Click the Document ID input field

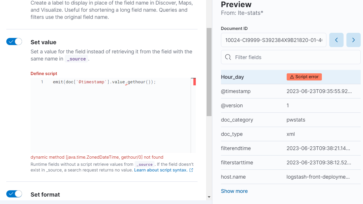[x=274, y=40]
